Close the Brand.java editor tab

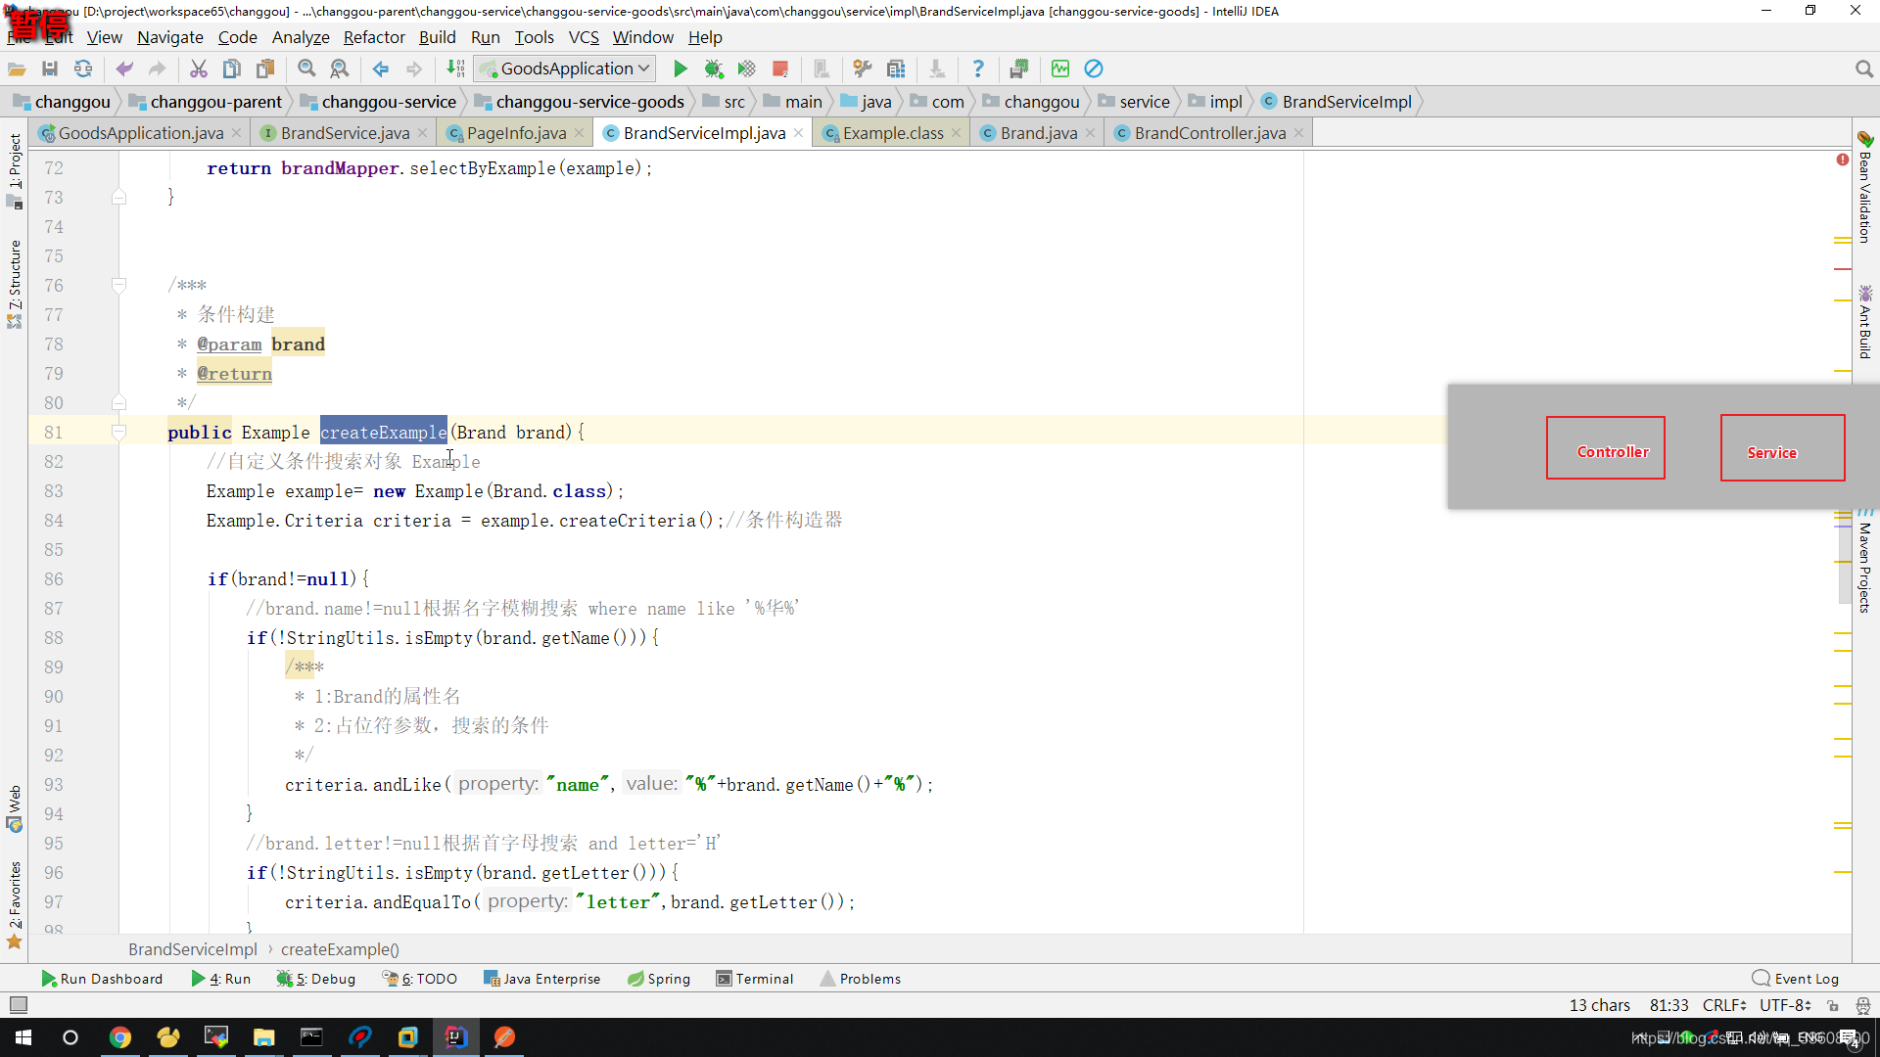(x=1090, y=133)
